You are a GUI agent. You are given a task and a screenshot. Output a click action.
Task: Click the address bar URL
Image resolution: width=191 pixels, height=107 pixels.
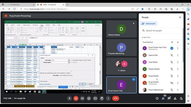pyautogui.click(x=46, y=9)
